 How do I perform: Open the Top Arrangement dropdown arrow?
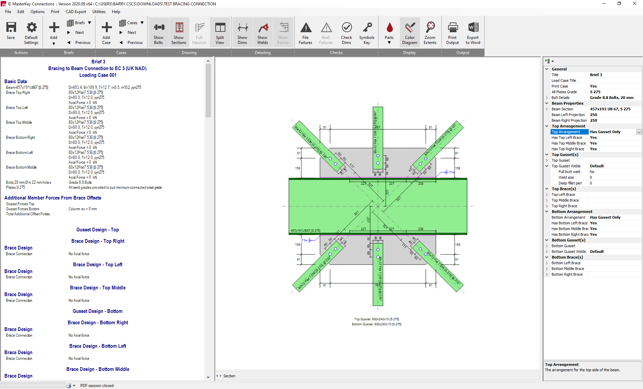pyautogui.click(x=639, y=132)
